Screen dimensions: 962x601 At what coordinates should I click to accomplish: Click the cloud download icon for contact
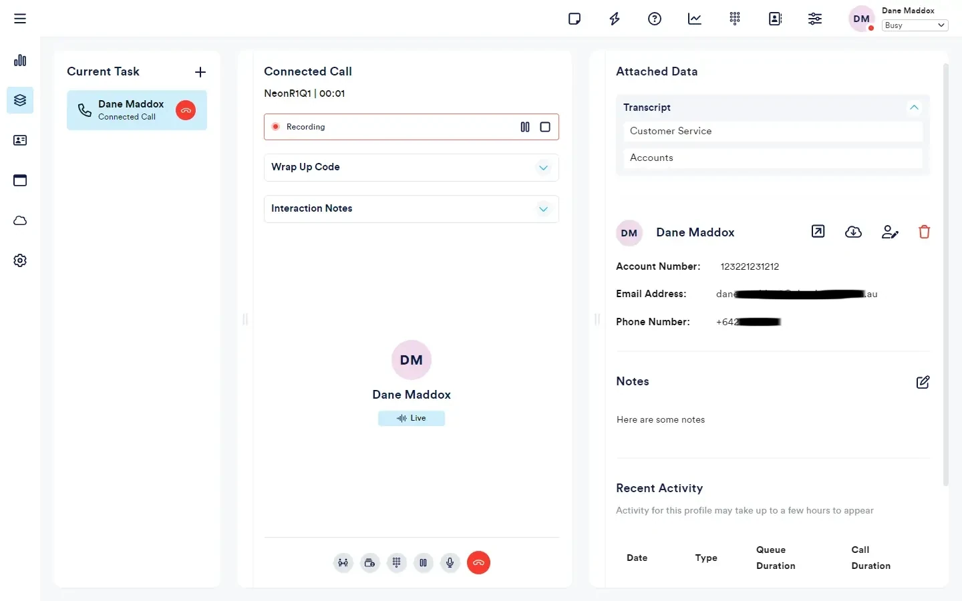pyautogui.click(x=853, y=232)
